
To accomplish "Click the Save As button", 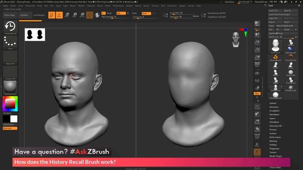I will [290, 10].
